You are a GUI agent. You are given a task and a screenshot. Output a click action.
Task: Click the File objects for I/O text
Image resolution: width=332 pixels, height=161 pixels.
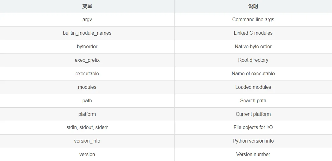click(x=253, y=127)
